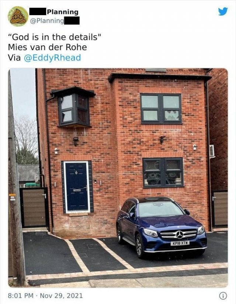Select the "God is in the details" text
Viewport: 236px width, 304px height.
[x=55, y=37]
